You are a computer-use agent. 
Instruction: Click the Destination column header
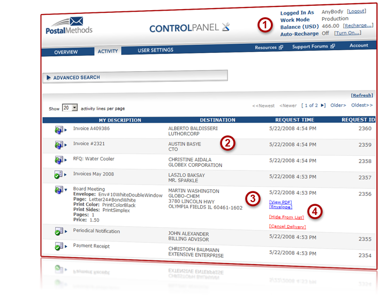[218, 120]
